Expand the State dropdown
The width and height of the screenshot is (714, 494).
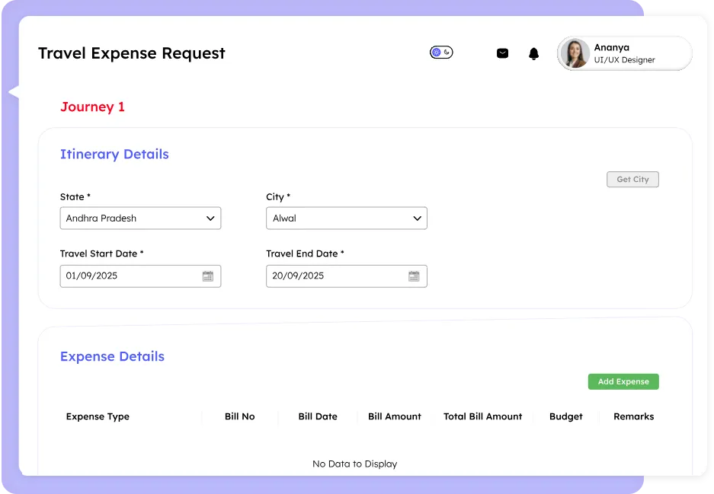click(140, 218)
